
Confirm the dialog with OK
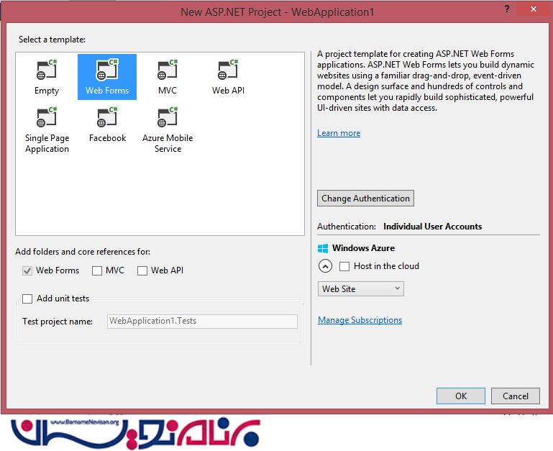point(461,396)
